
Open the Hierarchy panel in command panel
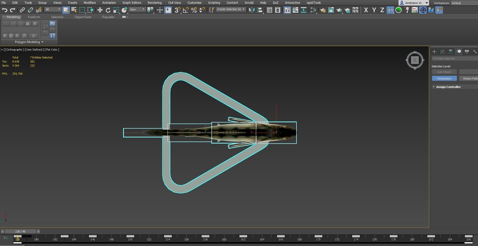[x=450, y=52]
